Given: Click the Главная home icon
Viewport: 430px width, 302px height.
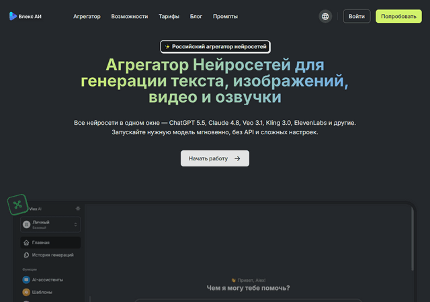Looking at the screenshot, I should tap(26, 242).
